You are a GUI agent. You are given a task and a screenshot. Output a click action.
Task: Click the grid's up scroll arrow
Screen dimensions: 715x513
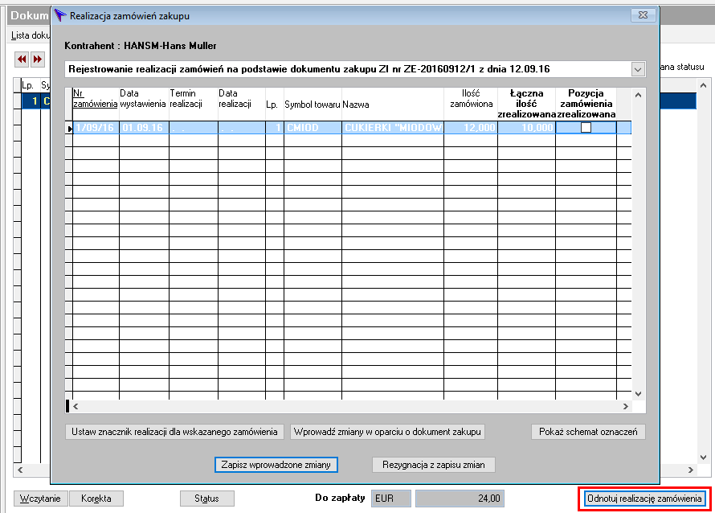pos(638,95)
